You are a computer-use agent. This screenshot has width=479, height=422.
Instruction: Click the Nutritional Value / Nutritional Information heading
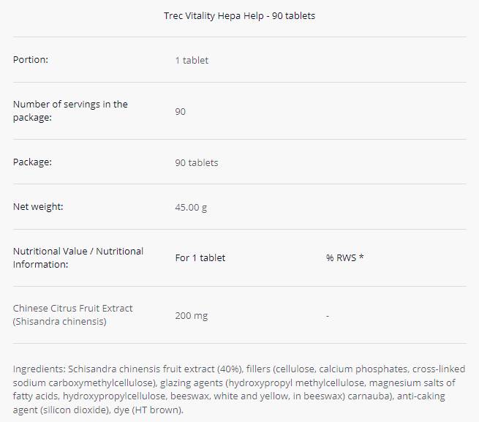click(78, 257)
